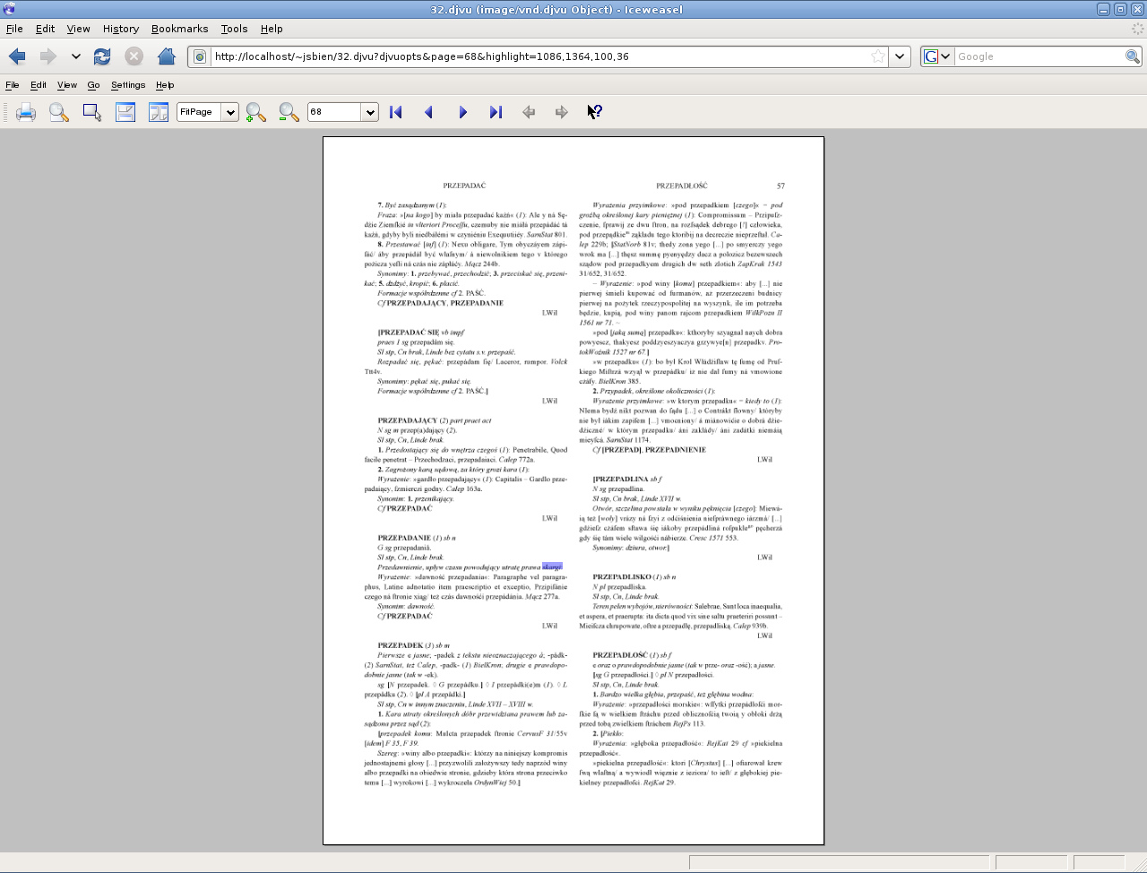Jump to the last page
The image size is (1147, 873).
pos(496,112)
